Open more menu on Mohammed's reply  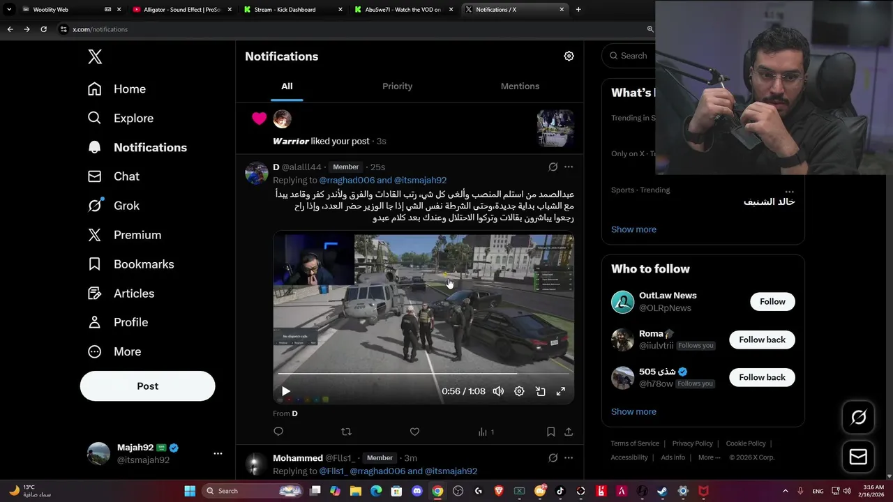pos(569,458)
